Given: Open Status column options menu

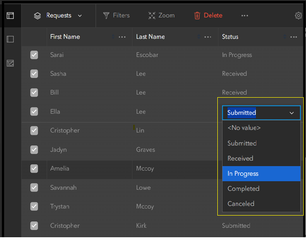Looking at the screenshot, I should 294,37.
